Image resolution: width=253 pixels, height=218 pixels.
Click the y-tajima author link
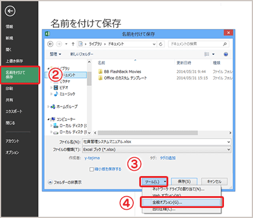[92, 158]
